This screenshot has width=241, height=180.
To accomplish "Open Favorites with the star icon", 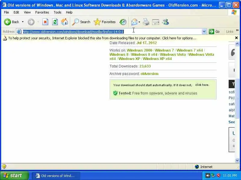I will coord(97,22).
